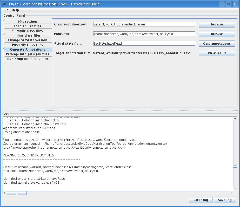The height and width of the screenshot is (207, 240).
Task: Open Package into JAD/JAR files tab
Action: [28, 54]
